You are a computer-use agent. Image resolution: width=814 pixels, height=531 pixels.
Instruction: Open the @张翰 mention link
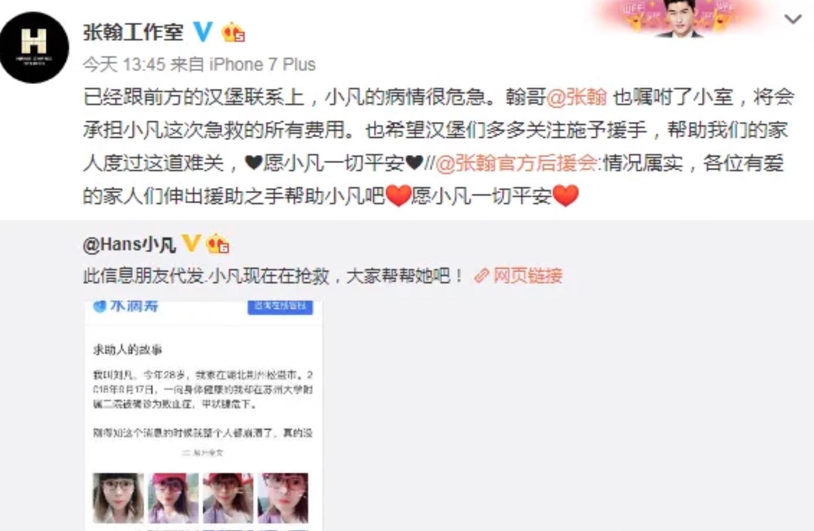[x=576, y=97]
